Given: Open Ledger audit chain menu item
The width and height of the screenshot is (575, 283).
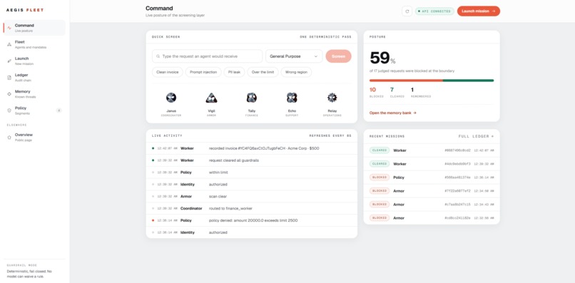Looking at the screenshot, I should [34, 78].
